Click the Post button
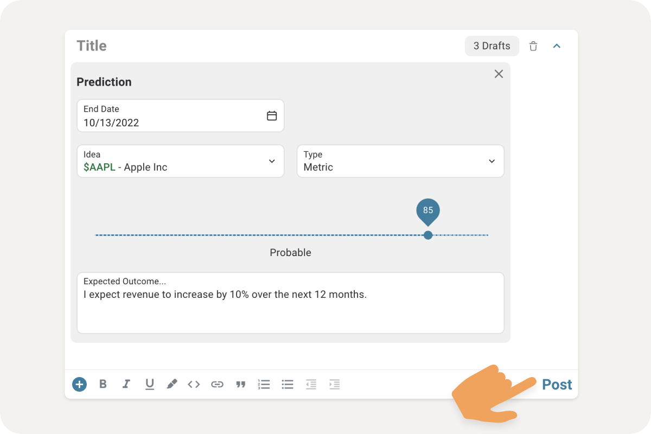Screen dimensions: 651x434 point(557,385)
